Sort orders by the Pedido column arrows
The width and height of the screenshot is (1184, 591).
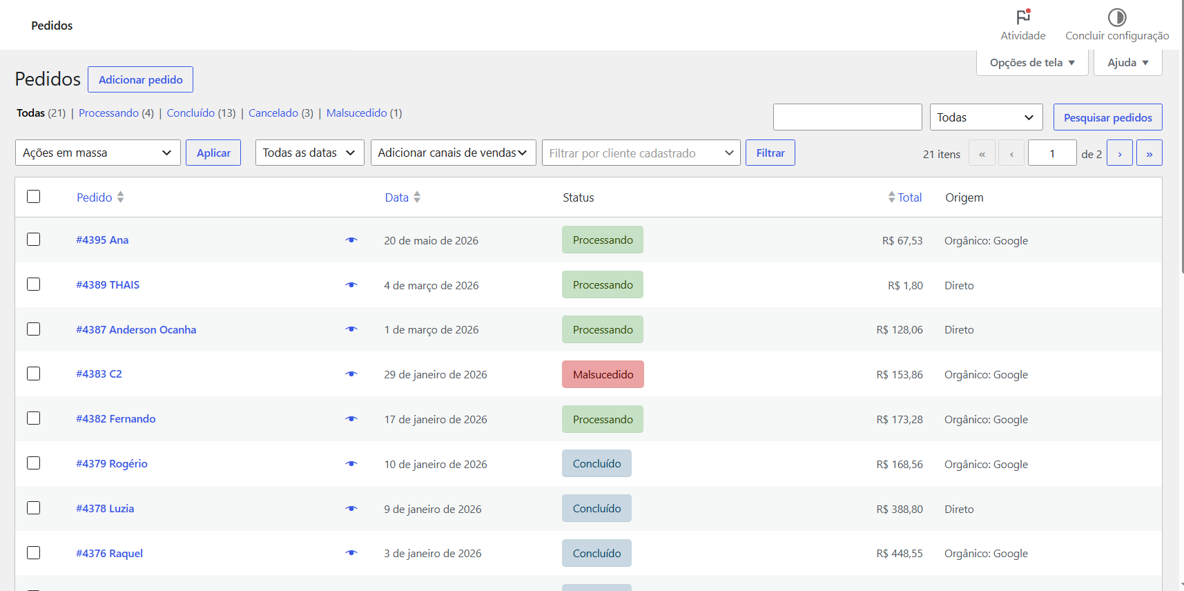[120, 197]
